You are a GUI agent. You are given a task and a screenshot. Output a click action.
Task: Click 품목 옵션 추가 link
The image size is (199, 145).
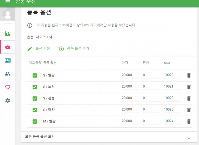click(x=78, y=49)
